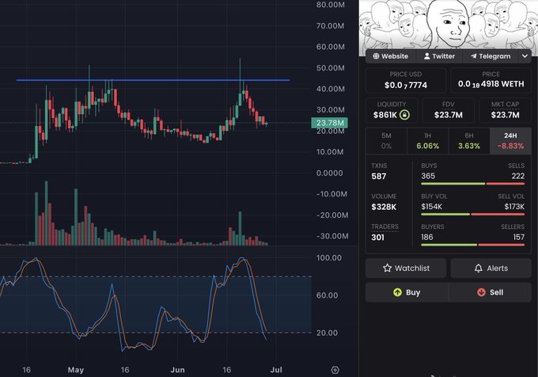Click the SELL VOL $173K value
This screenshot has width=538, height=377.
click(514, 207)
